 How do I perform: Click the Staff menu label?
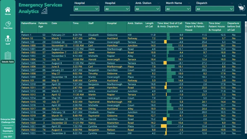tap(8, 44)
